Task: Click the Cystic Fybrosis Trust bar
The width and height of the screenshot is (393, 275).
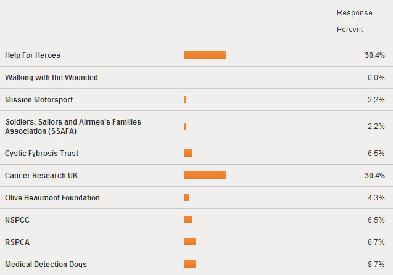Action: (188, 154)
